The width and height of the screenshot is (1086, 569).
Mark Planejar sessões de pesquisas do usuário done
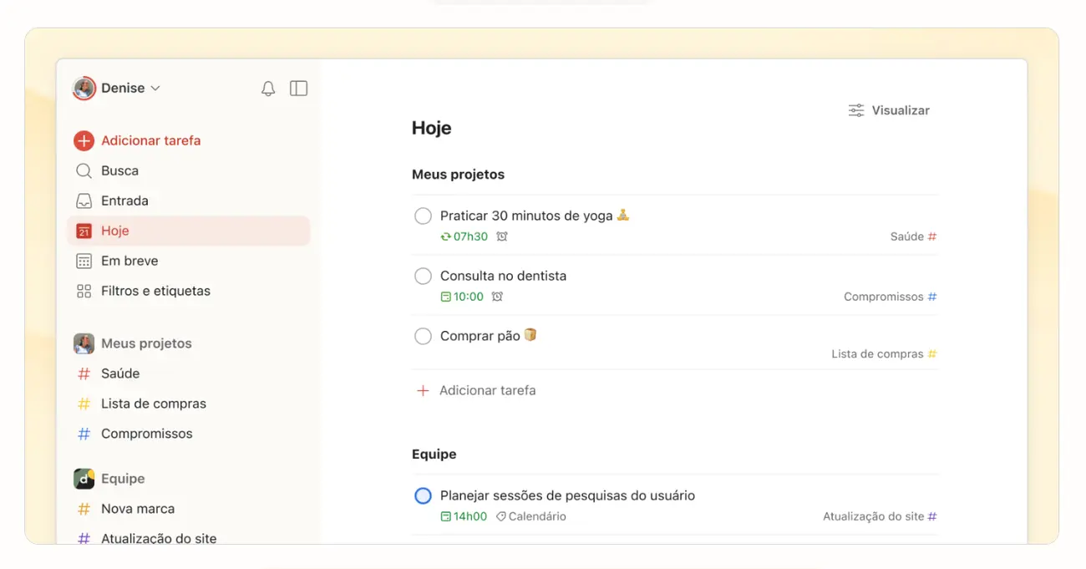(423, 495)
